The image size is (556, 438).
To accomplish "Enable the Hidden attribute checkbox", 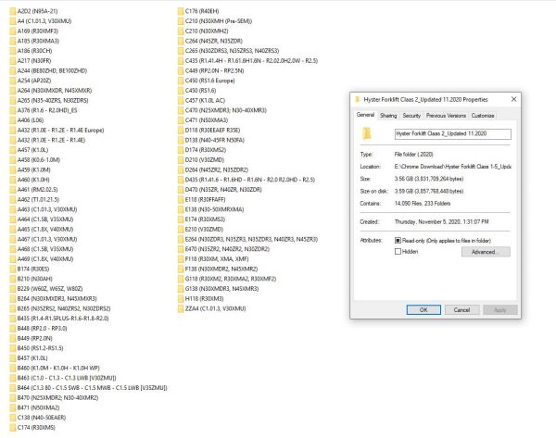I will click(398, 252).
